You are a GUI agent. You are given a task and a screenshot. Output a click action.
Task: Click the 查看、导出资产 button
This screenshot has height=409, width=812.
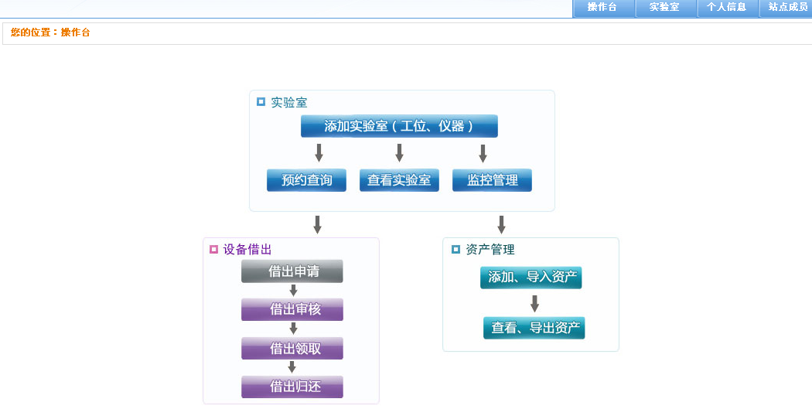(534, 328)
